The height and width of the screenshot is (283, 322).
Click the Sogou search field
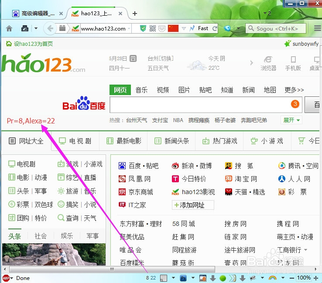coord(276,28)
